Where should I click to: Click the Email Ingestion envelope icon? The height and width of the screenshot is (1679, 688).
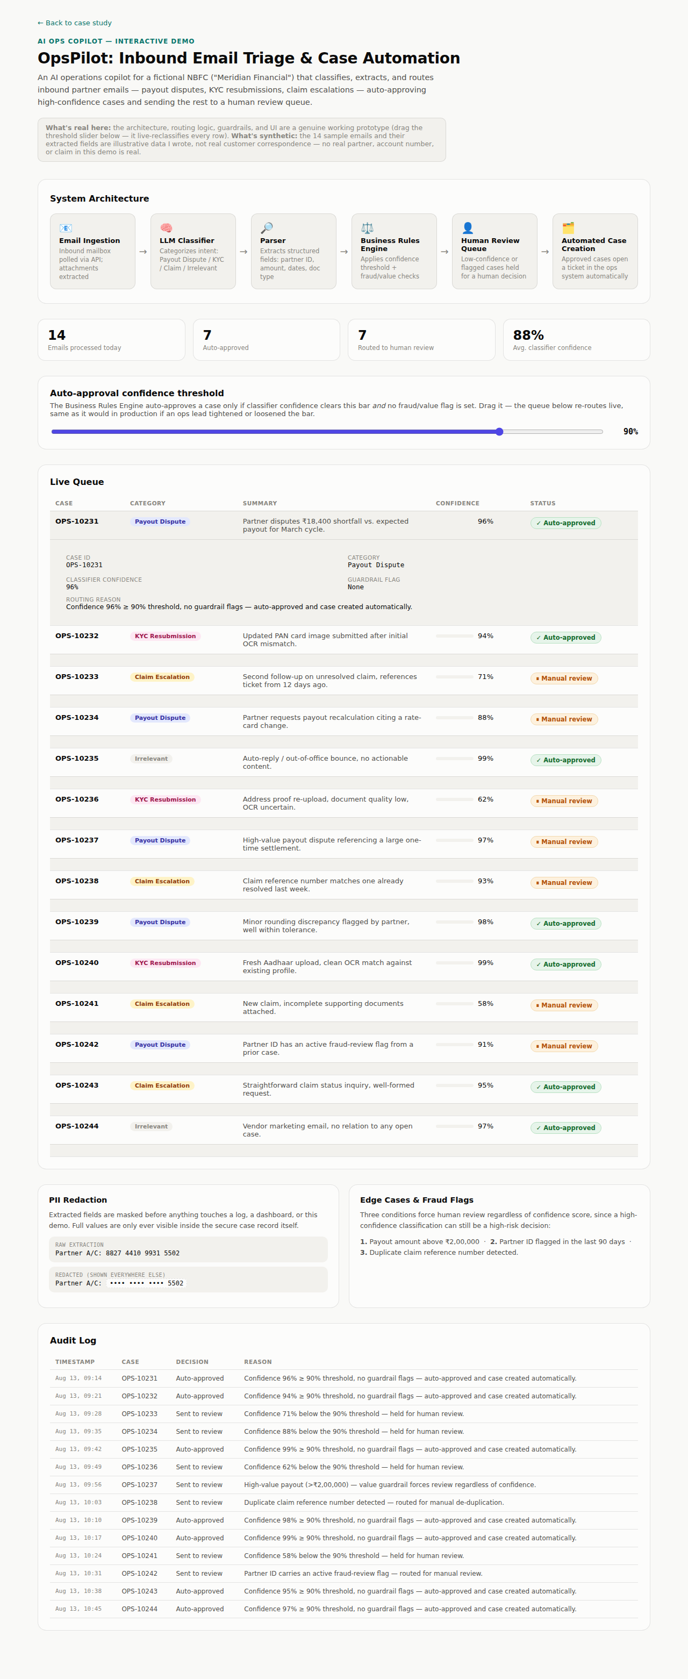pyautogui.click(x=65, y=228)
